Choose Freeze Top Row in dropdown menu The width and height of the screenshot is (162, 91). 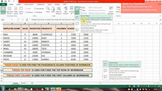click(x=93, y=24)
